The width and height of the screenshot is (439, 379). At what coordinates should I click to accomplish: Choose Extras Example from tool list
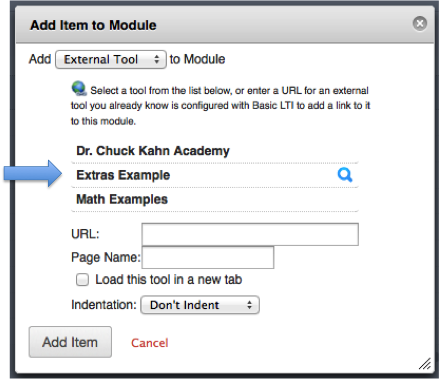click(x=123, y=175)
